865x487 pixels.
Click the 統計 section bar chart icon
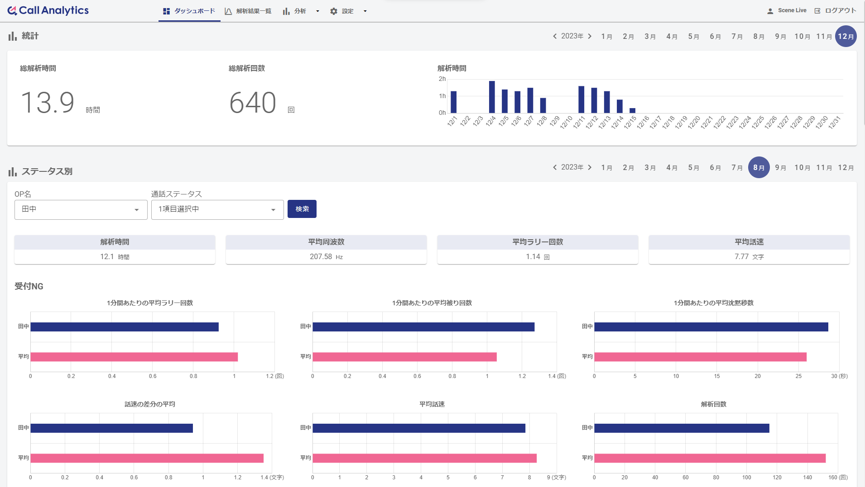(x=13, y=36)
